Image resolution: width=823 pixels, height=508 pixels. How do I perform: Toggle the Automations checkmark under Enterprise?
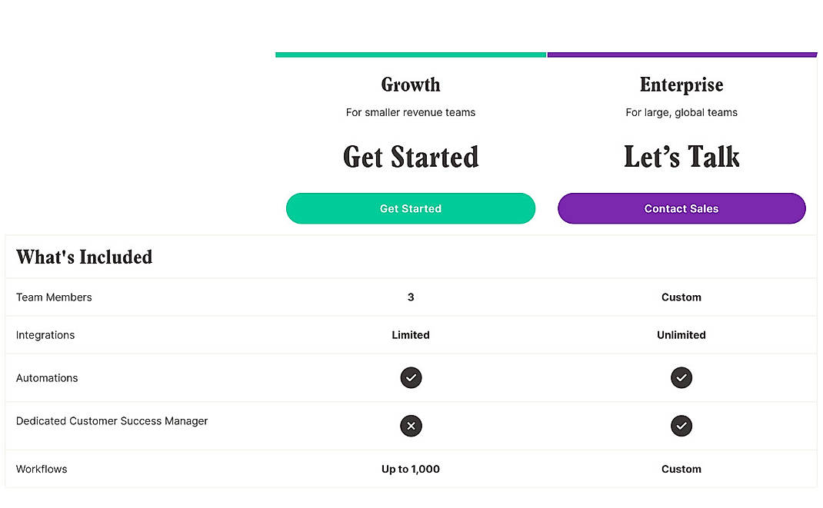(681, 377)
